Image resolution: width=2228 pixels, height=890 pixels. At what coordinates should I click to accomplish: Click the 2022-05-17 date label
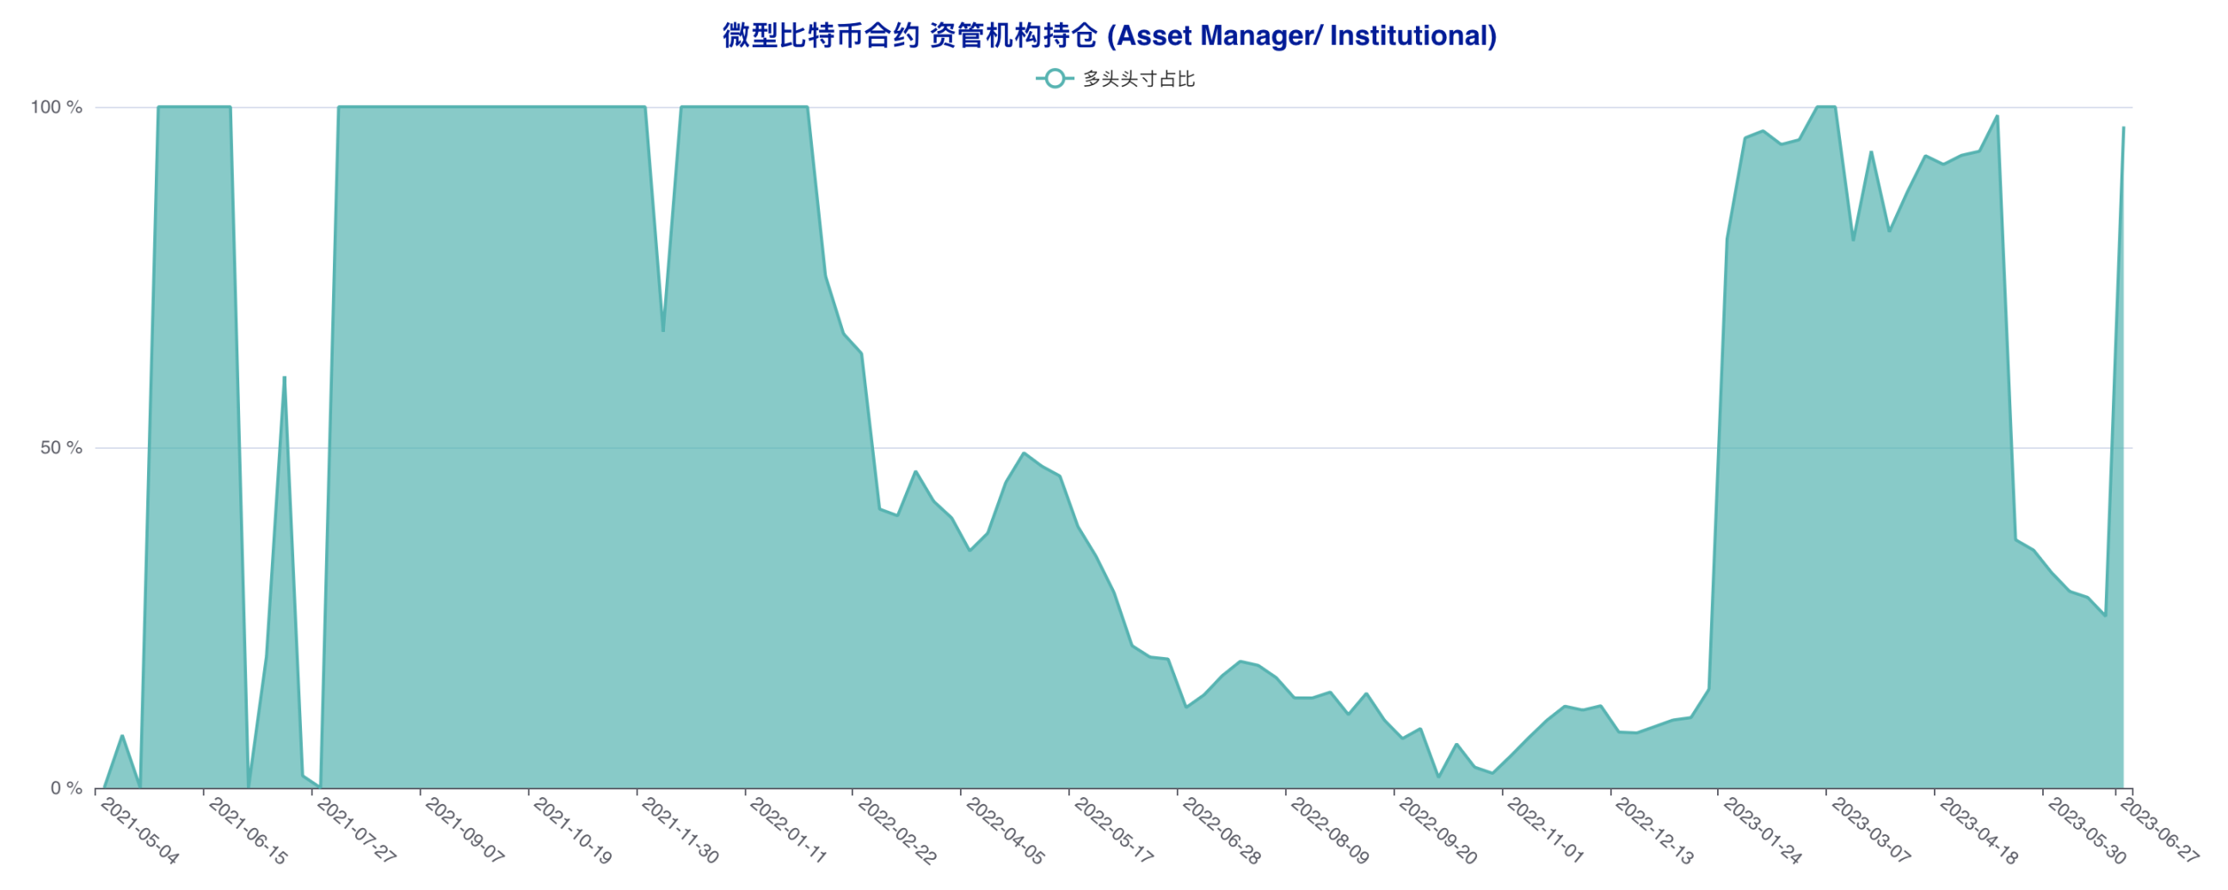click(x=1114, y=831)
